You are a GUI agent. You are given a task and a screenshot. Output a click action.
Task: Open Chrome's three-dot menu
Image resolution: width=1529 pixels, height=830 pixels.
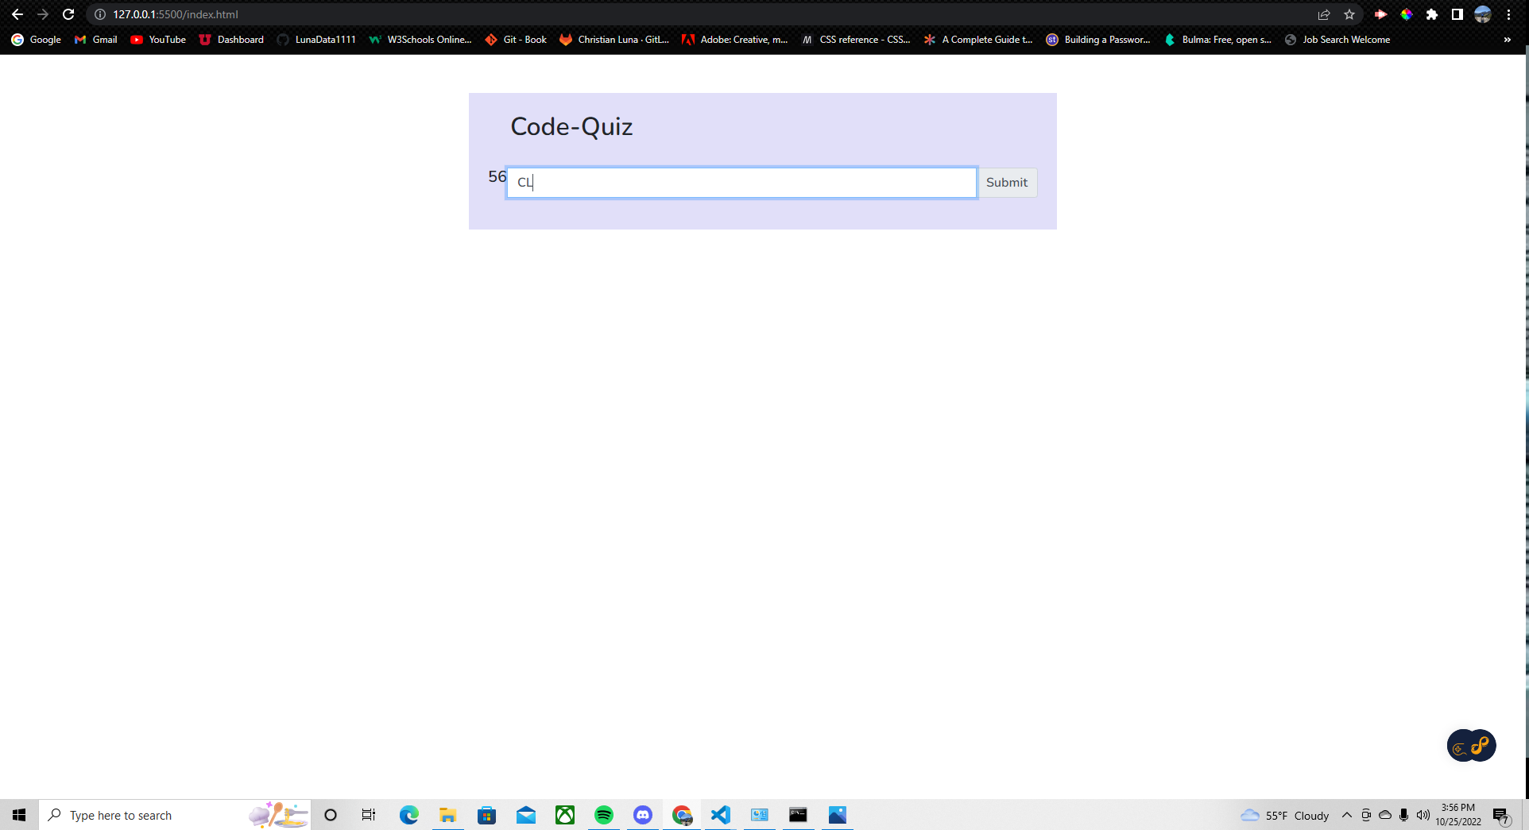coord(1508,14)
